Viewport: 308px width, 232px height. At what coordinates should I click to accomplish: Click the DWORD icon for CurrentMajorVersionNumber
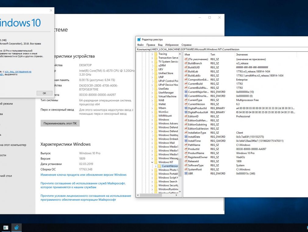[x=186, y=92]
